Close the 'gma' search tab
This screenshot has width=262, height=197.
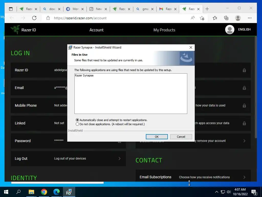(x=152, y=9)
